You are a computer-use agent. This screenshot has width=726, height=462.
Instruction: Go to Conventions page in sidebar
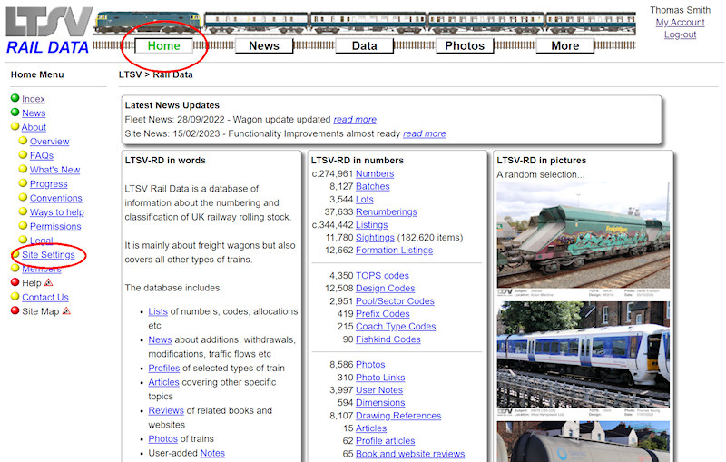tap(56, 198)
